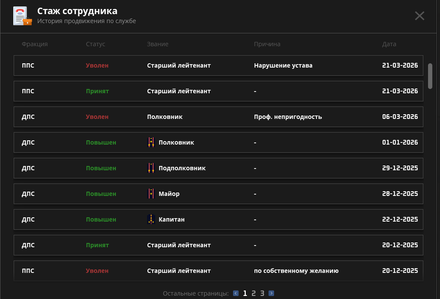The image size is (440, 299).
Task: Close the Стаж сотрудника window
Action: point(419,16)
